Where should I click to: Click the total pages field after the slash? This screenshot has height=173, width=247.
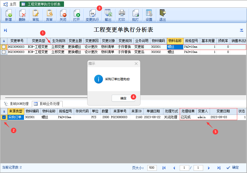(x=198, y=168)
